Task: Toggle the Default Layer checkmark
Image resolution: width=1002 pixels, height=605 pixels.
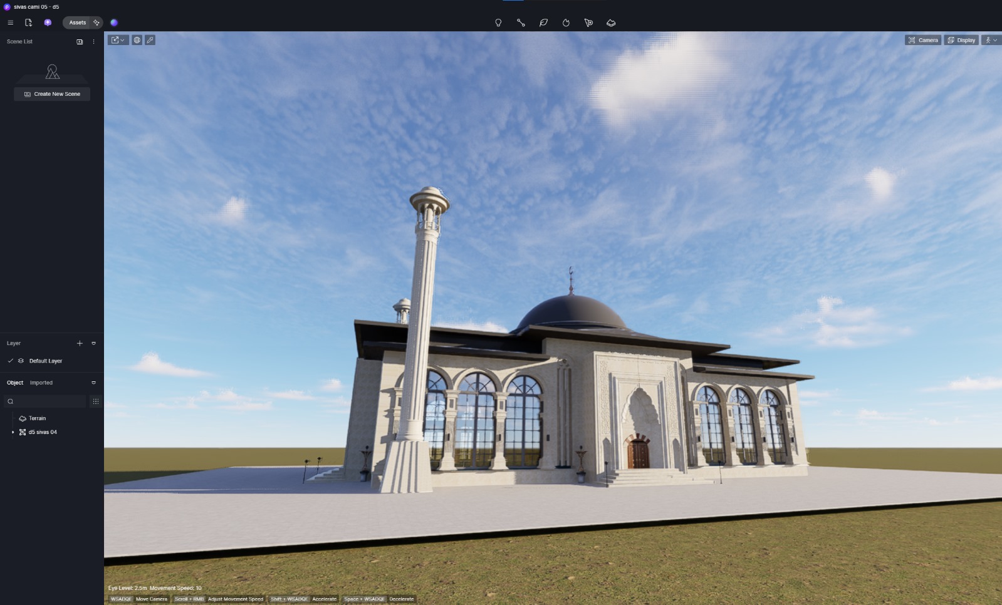Action: point(11,361)
